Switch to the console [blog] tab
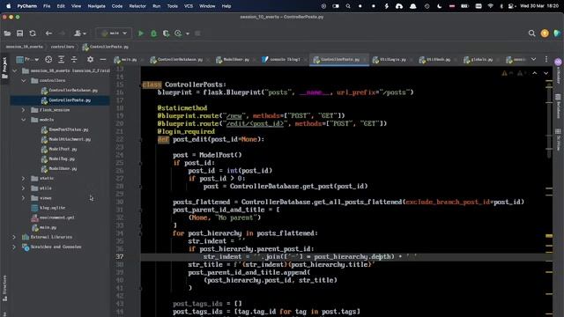 tap(281, 60)
